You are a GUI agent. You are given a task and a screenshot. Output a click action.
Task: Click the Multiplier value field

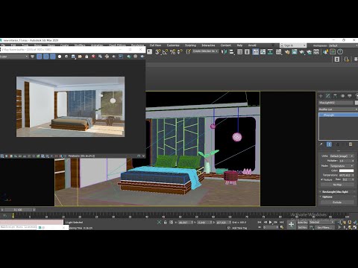point(345,161)
